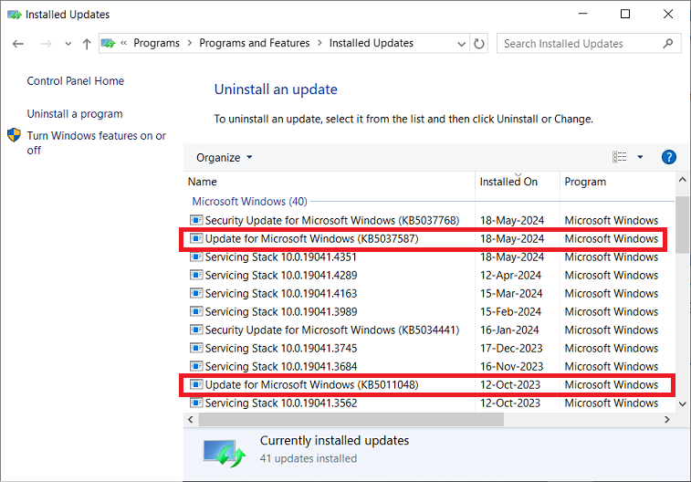The height and width of the screenshot is (482, 691).
Task: Click the shield icon beside Windows features
Action: pyautogui.click(x=15, y=136)
